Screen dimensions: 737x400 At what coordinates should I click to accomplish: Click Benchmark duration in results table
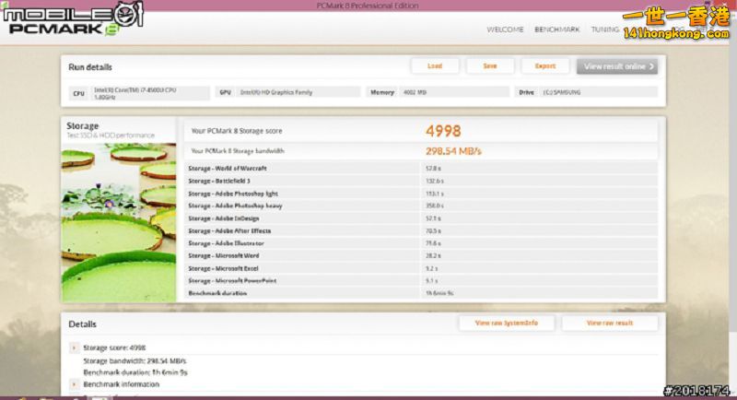tap(421, 293)
